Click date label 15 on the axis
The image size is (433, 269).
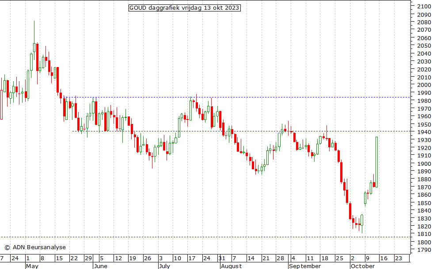point(59,258)
